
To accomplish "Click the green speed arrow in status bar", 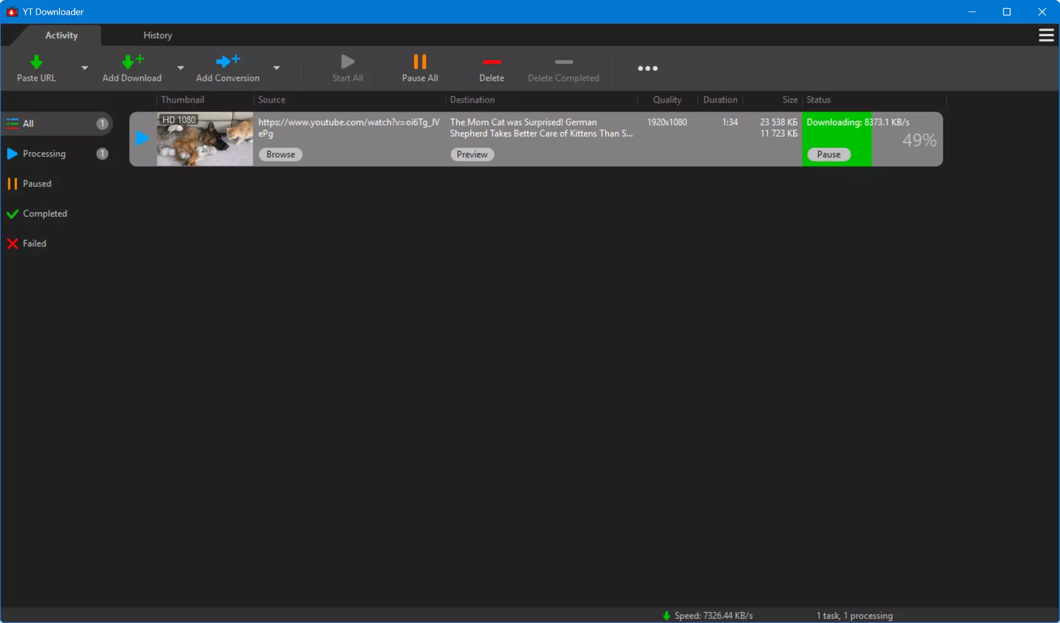I will point(666,616).
